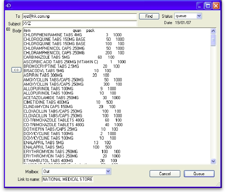Click the Subject field containing XYZ
Image resolution: width=226 pixels, height=192 pixels.
point(79,24)
